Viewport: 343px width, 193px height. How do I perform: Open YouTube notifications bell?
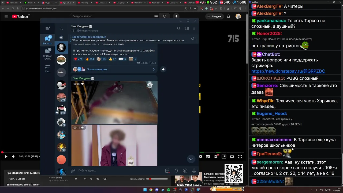click(229, 16)
